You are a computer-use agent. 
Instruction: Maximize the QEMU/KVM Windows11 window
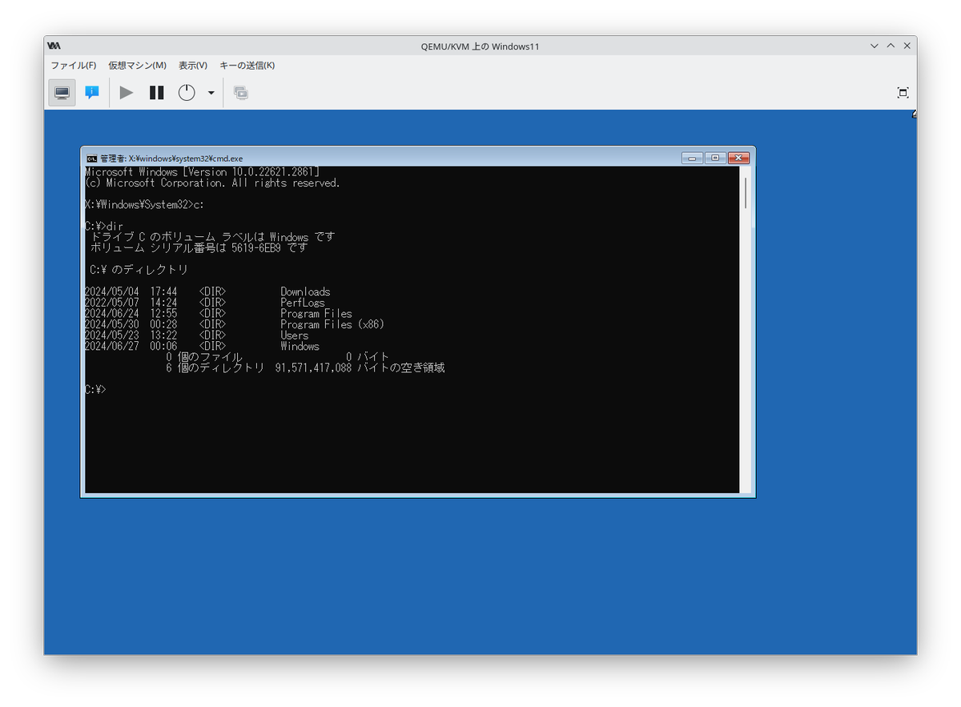click(891, 46)
